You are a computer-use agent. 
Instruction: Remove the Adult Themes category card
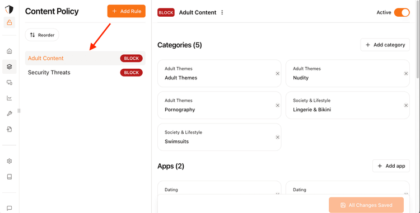pyautogui.click(x=278, y=73)
